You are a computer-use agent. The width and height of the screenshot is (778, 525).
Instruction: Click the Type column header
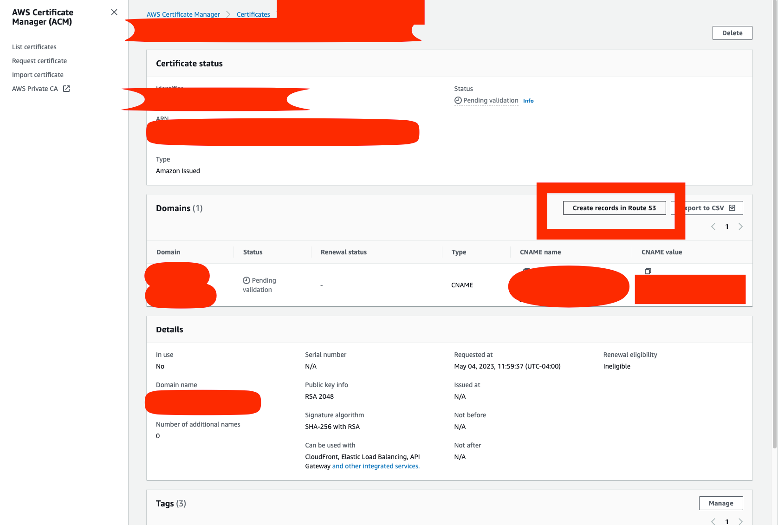coord(459,252)
